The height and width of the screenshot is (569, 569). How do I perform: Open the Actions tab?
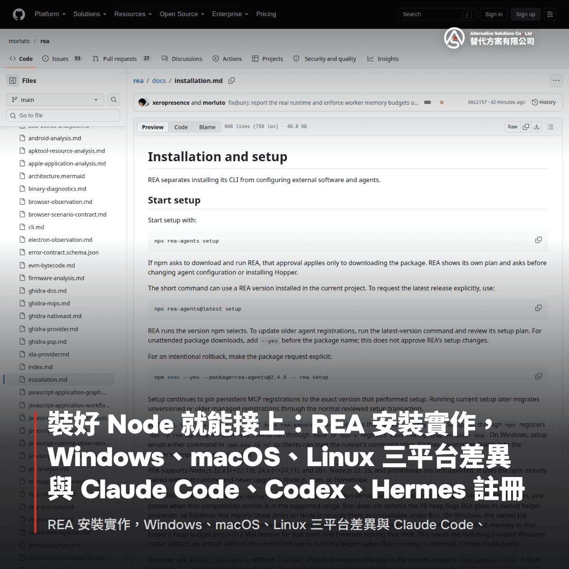pyautogui.click(x=227, y=59)
